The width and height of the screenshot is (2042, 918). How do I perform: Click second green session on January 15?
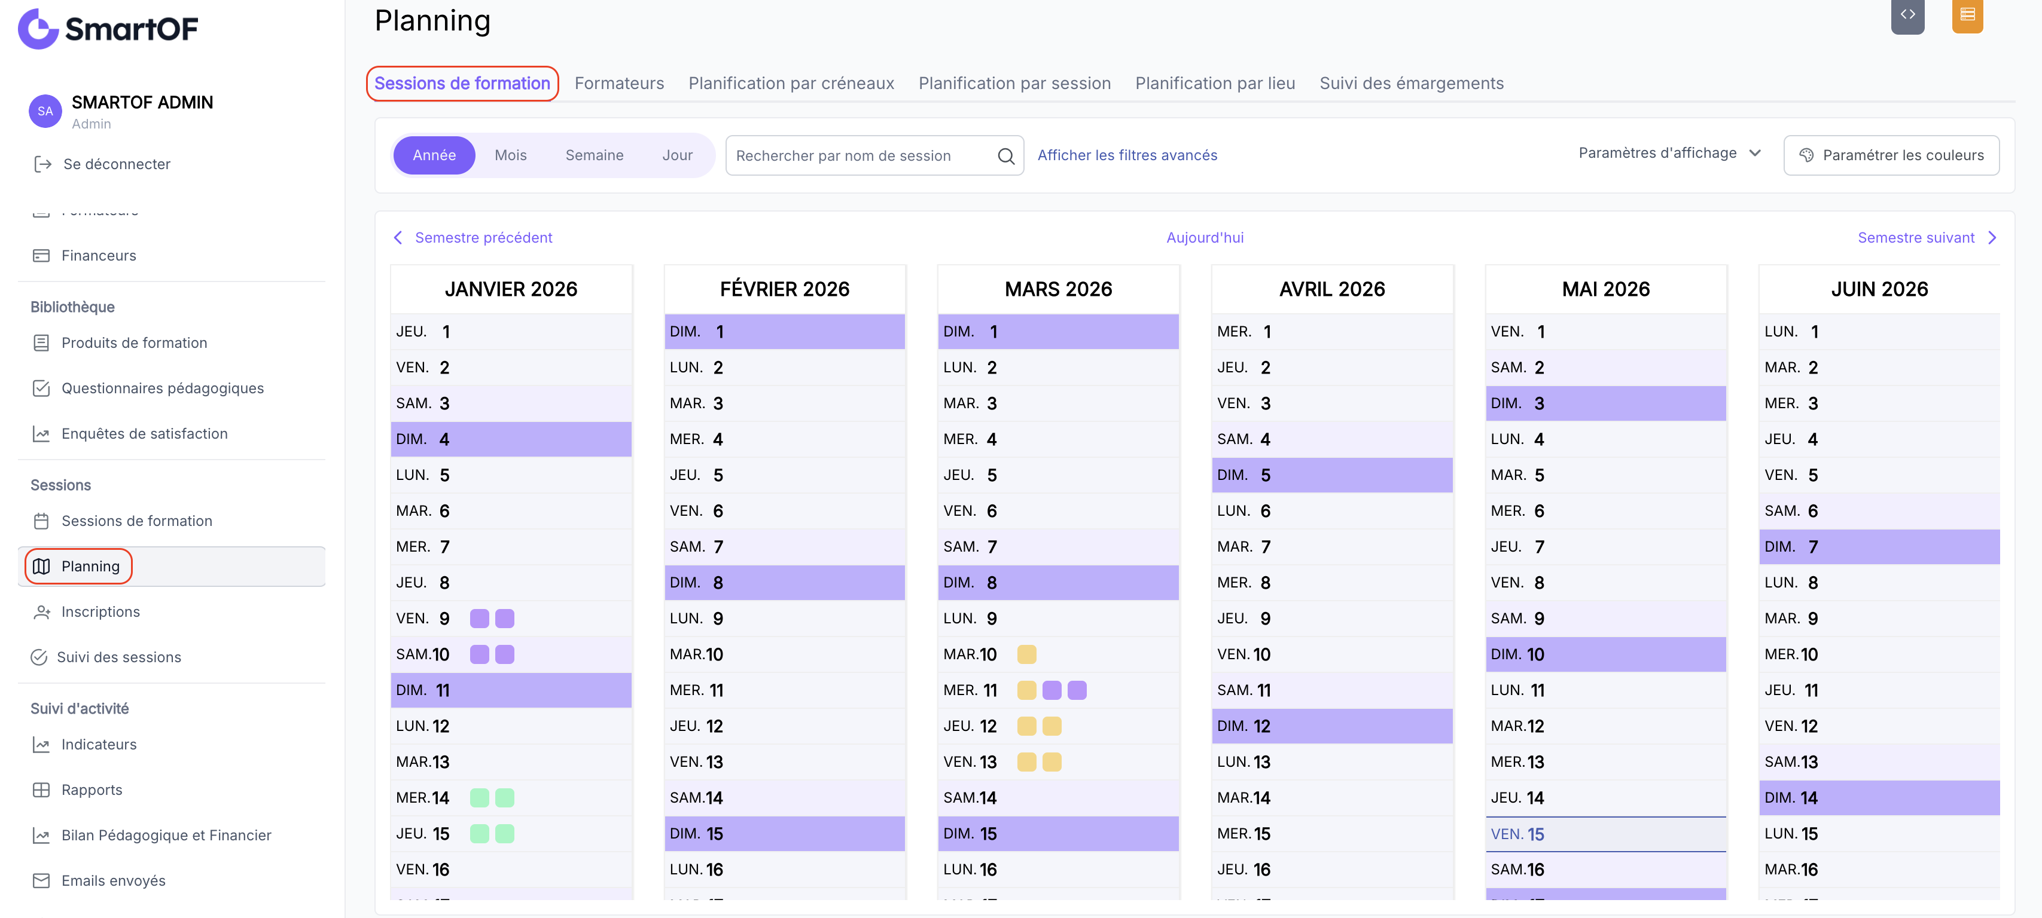click(x=505, y=834)
